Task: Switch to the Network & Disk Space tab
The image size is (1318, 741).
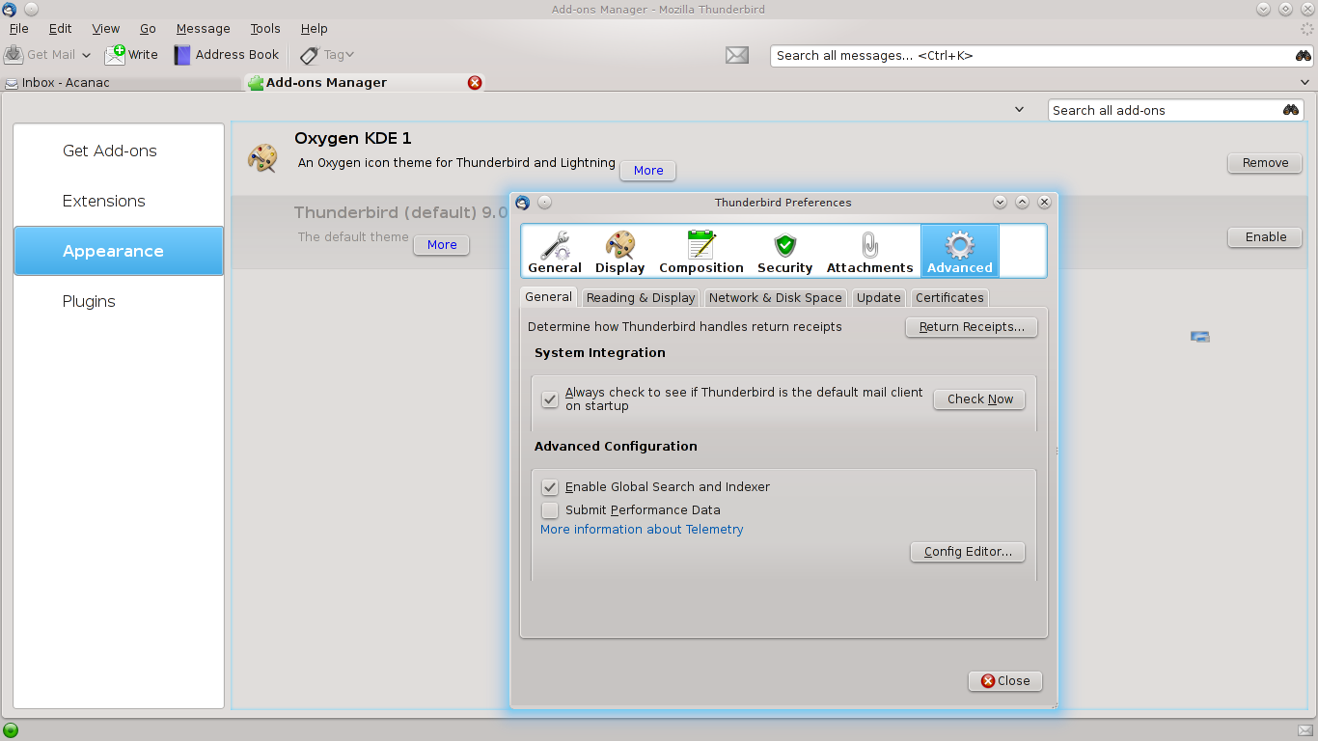Action: click(x=775, y=297)
